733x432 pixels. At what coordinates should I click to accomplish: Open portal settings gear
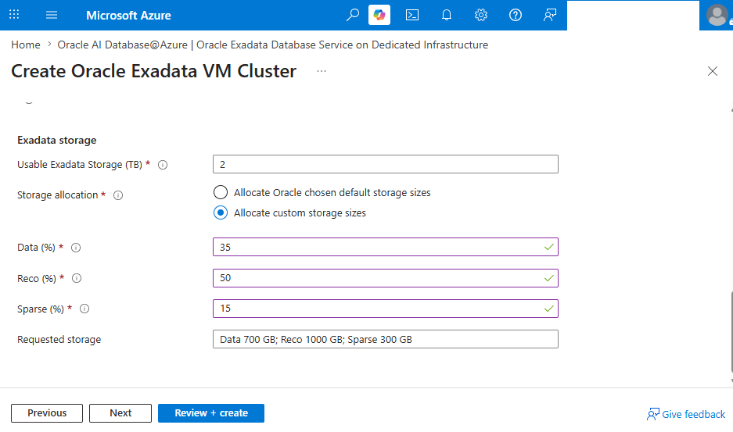coord(480,15)
